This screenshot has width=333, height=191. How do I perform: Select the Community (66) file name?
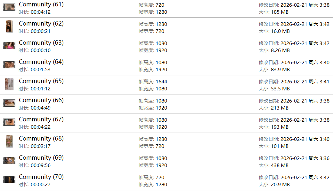click(41, 100)
